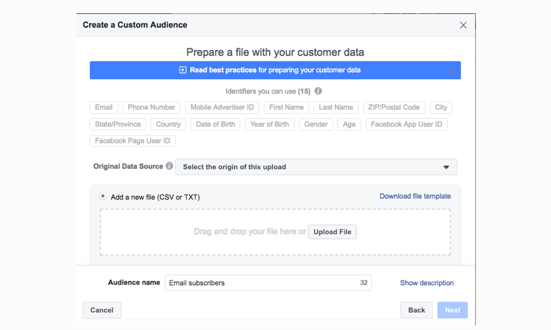Image resolution: width=551 pixels, height=330 pixels.
Task: Open the Download file template link
Action: tap(415, 196)
